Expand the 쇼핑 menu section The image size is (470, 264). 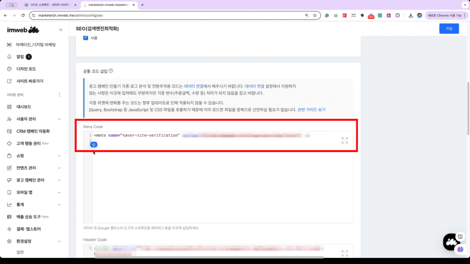coord(59,156)
